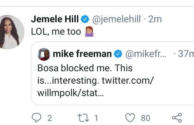Open the @jemelehill handle
194x125 pixels.
point(116,19)
